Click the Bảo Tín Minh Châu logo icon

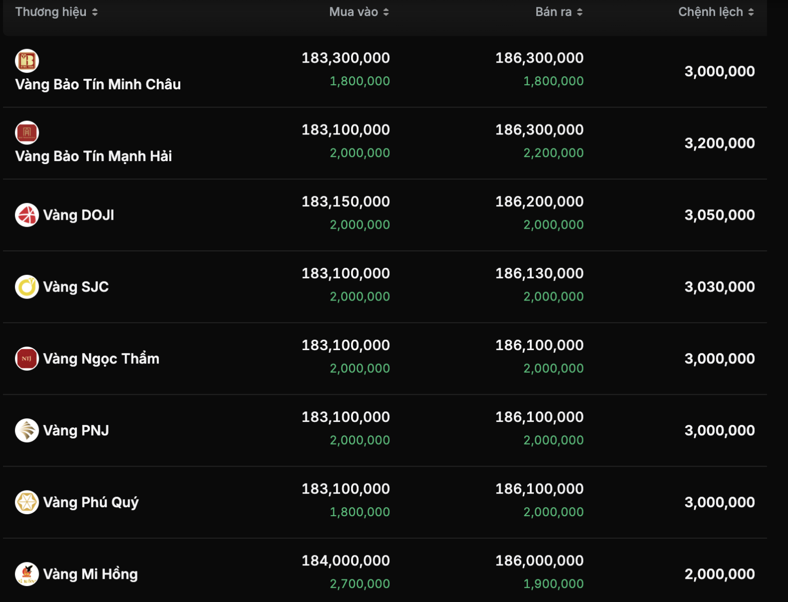(x=27, y=61)
